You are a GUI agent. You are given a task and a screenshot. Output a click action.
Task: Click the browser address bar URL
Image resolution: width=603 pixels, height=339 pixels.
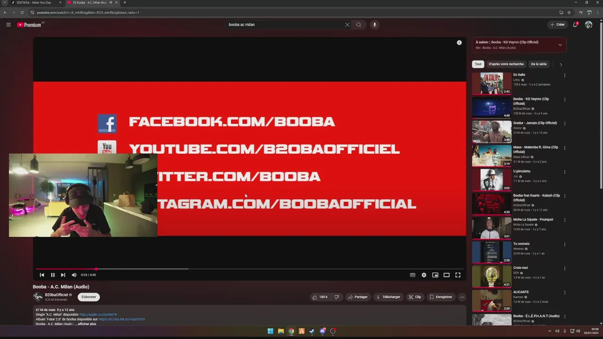pyautogui.click(x=88, y=12)
